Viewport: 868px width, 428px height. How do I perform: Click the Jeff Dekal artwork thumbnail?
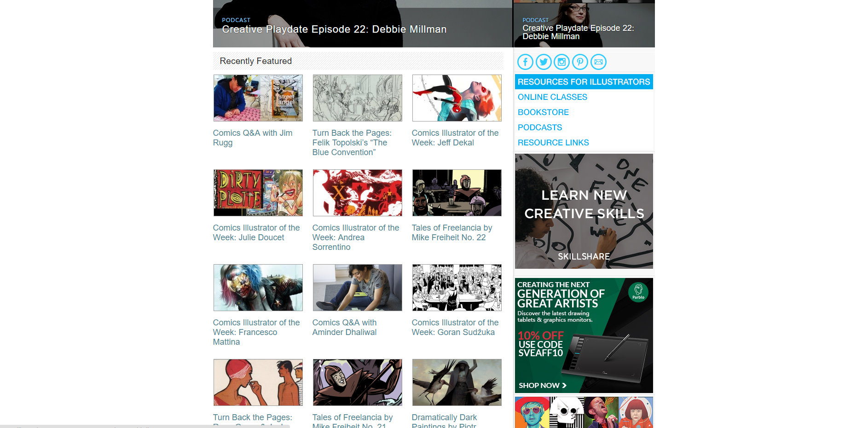(457, 98)
